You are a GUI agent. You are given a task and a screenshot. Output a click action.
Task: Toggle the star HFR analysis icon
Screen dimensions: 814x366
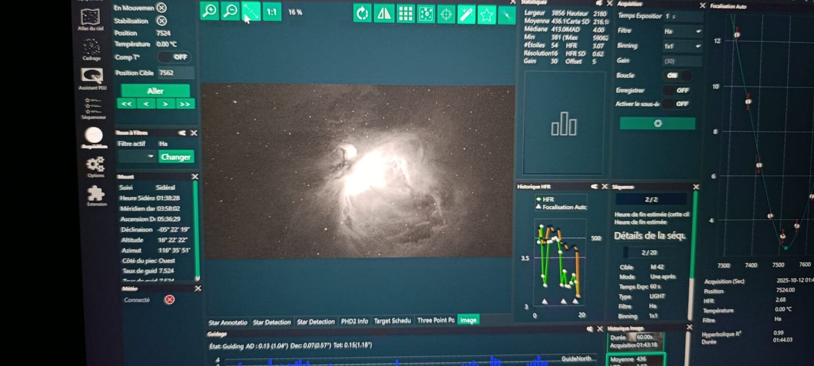[x=486, y=15]
